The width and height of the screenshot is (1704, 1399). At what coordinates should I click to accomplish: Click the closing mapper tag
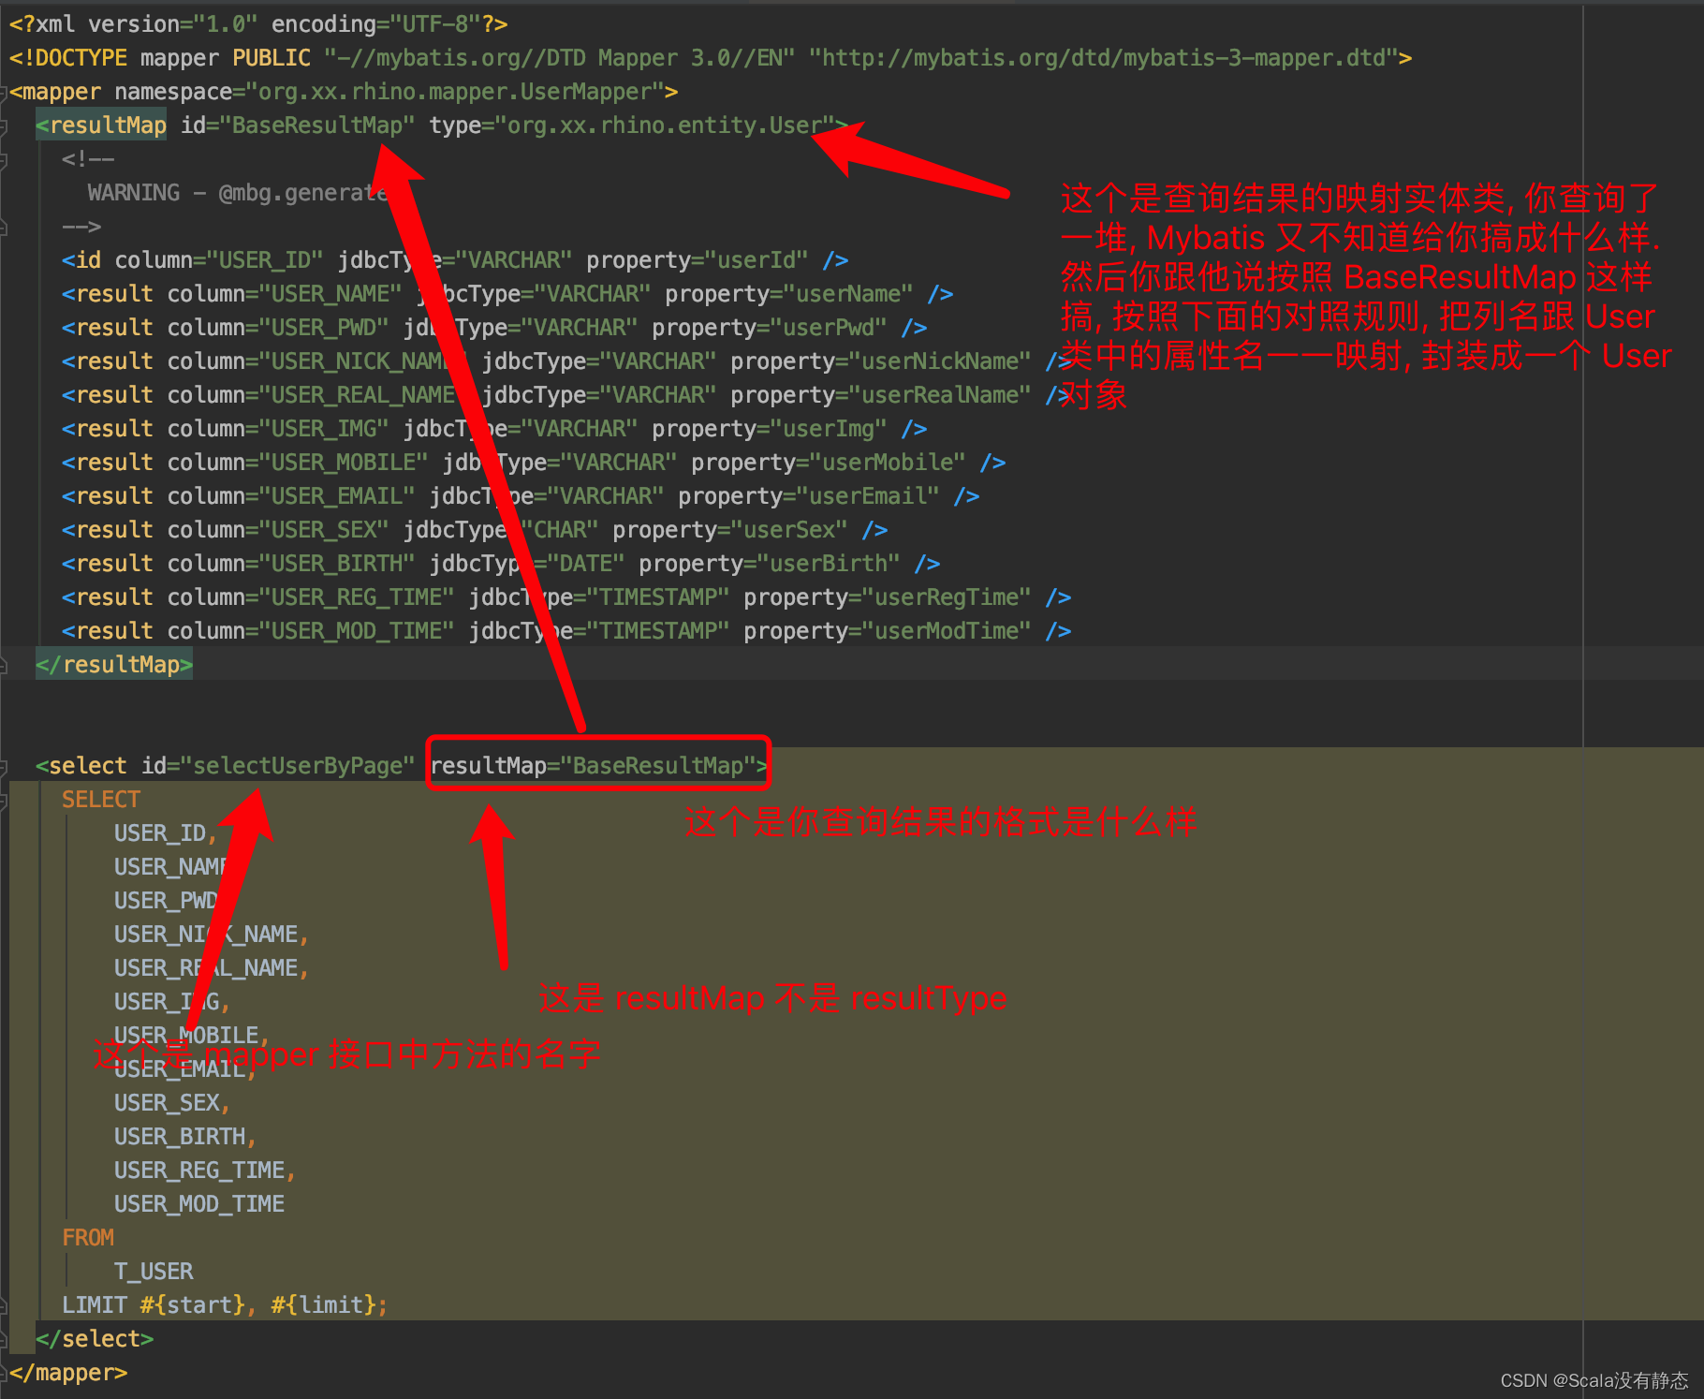[x=68, y=1373]
